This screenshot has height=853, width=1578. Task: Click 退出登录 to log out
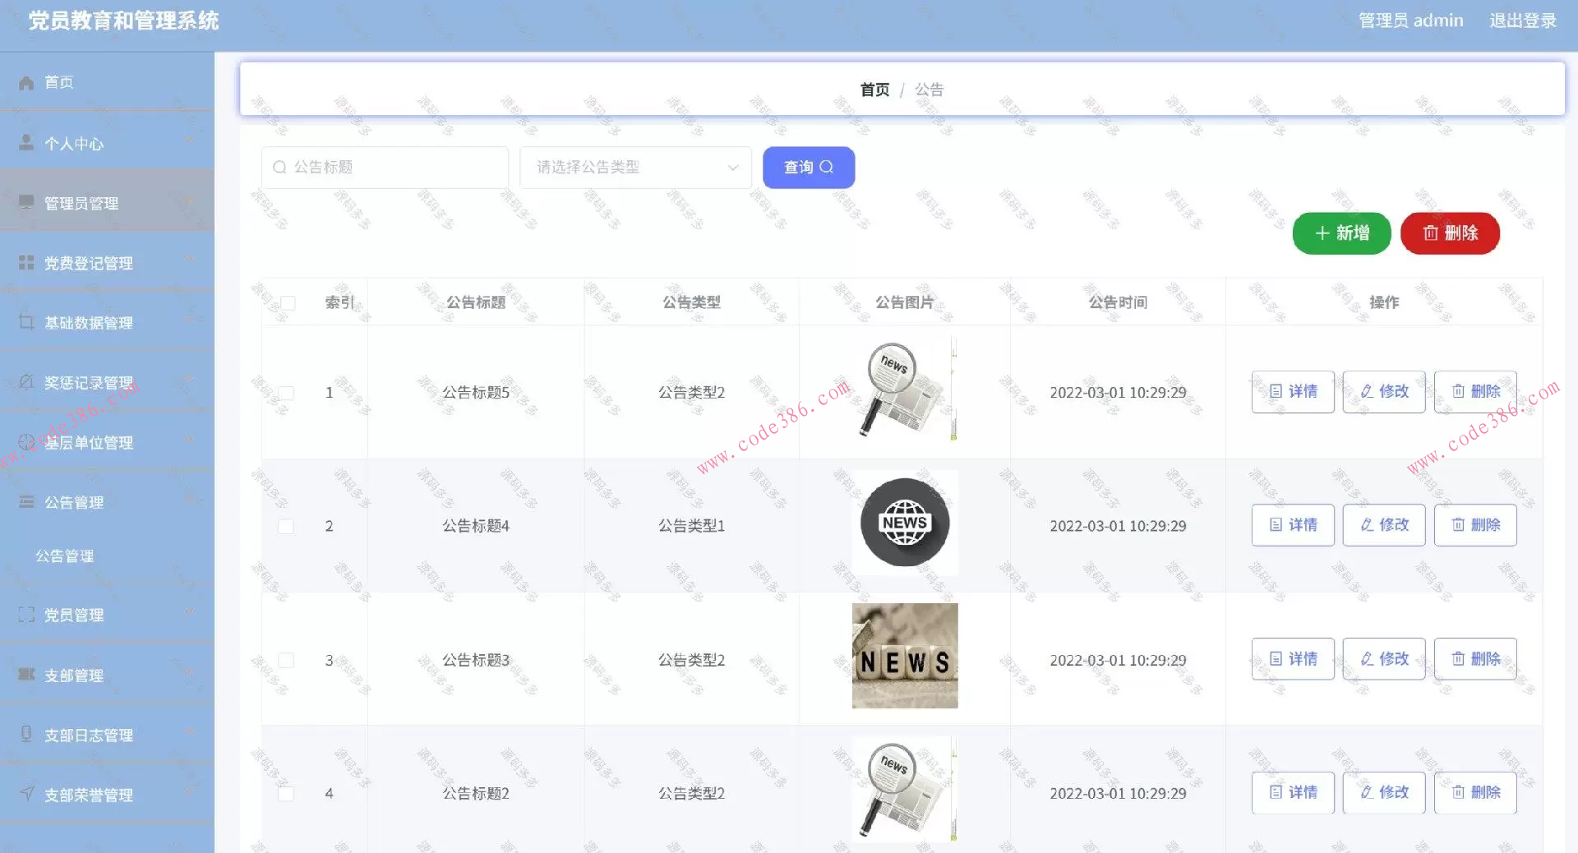pyautogui.click(x=1522, y=20)
